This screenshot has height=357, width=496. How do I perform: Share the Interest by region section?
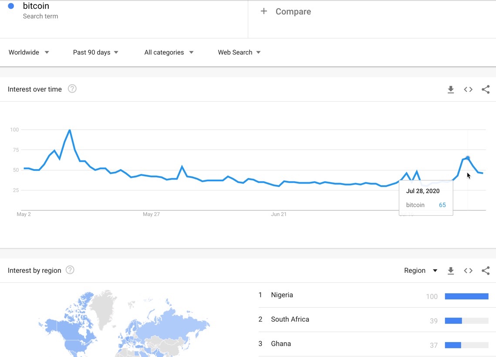click(486, 271)
